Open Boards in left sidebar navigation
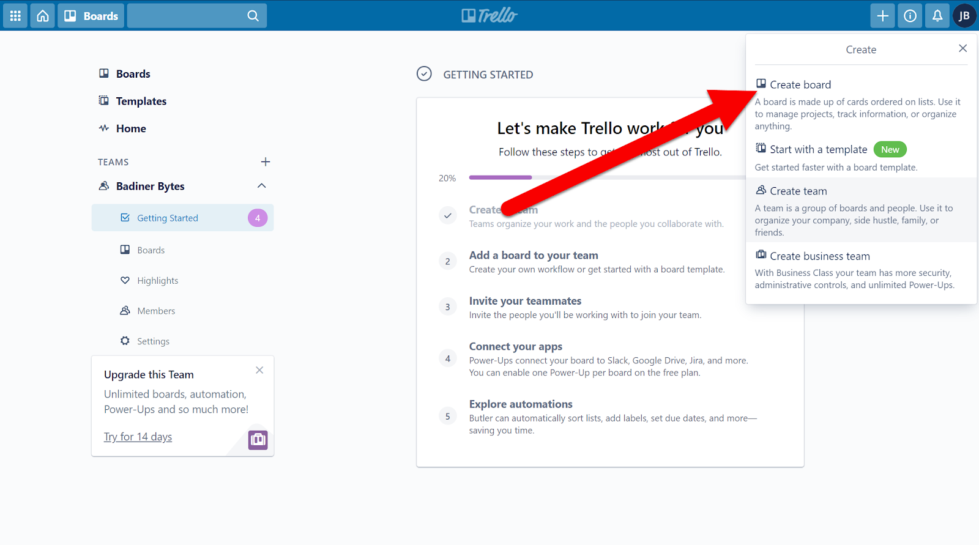Viewport: 979px width, 545px height. [x=133, y=73]
